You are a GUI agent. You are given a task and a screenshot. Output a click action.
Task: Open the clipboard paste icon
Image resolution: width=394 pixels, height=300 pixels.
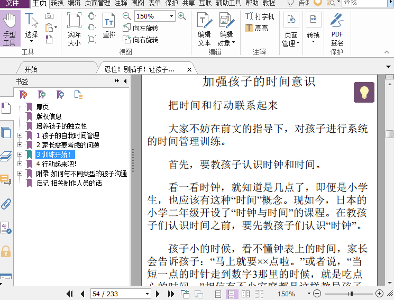click(50, 28)
